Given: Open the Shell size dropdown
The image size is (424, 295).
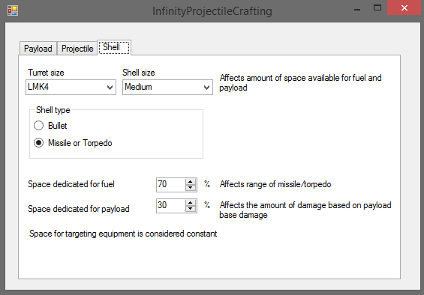Looking at the screenshot, I should [x=167, y=87].
